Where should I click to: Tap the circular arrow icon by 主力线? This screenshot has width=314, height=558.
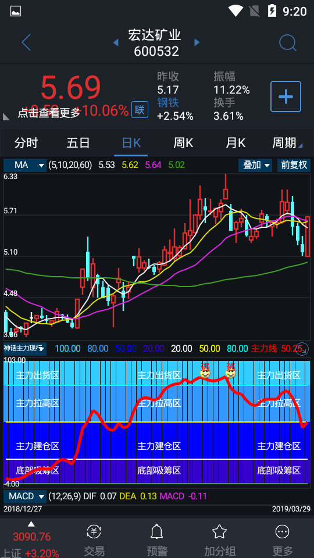[302, 349]
